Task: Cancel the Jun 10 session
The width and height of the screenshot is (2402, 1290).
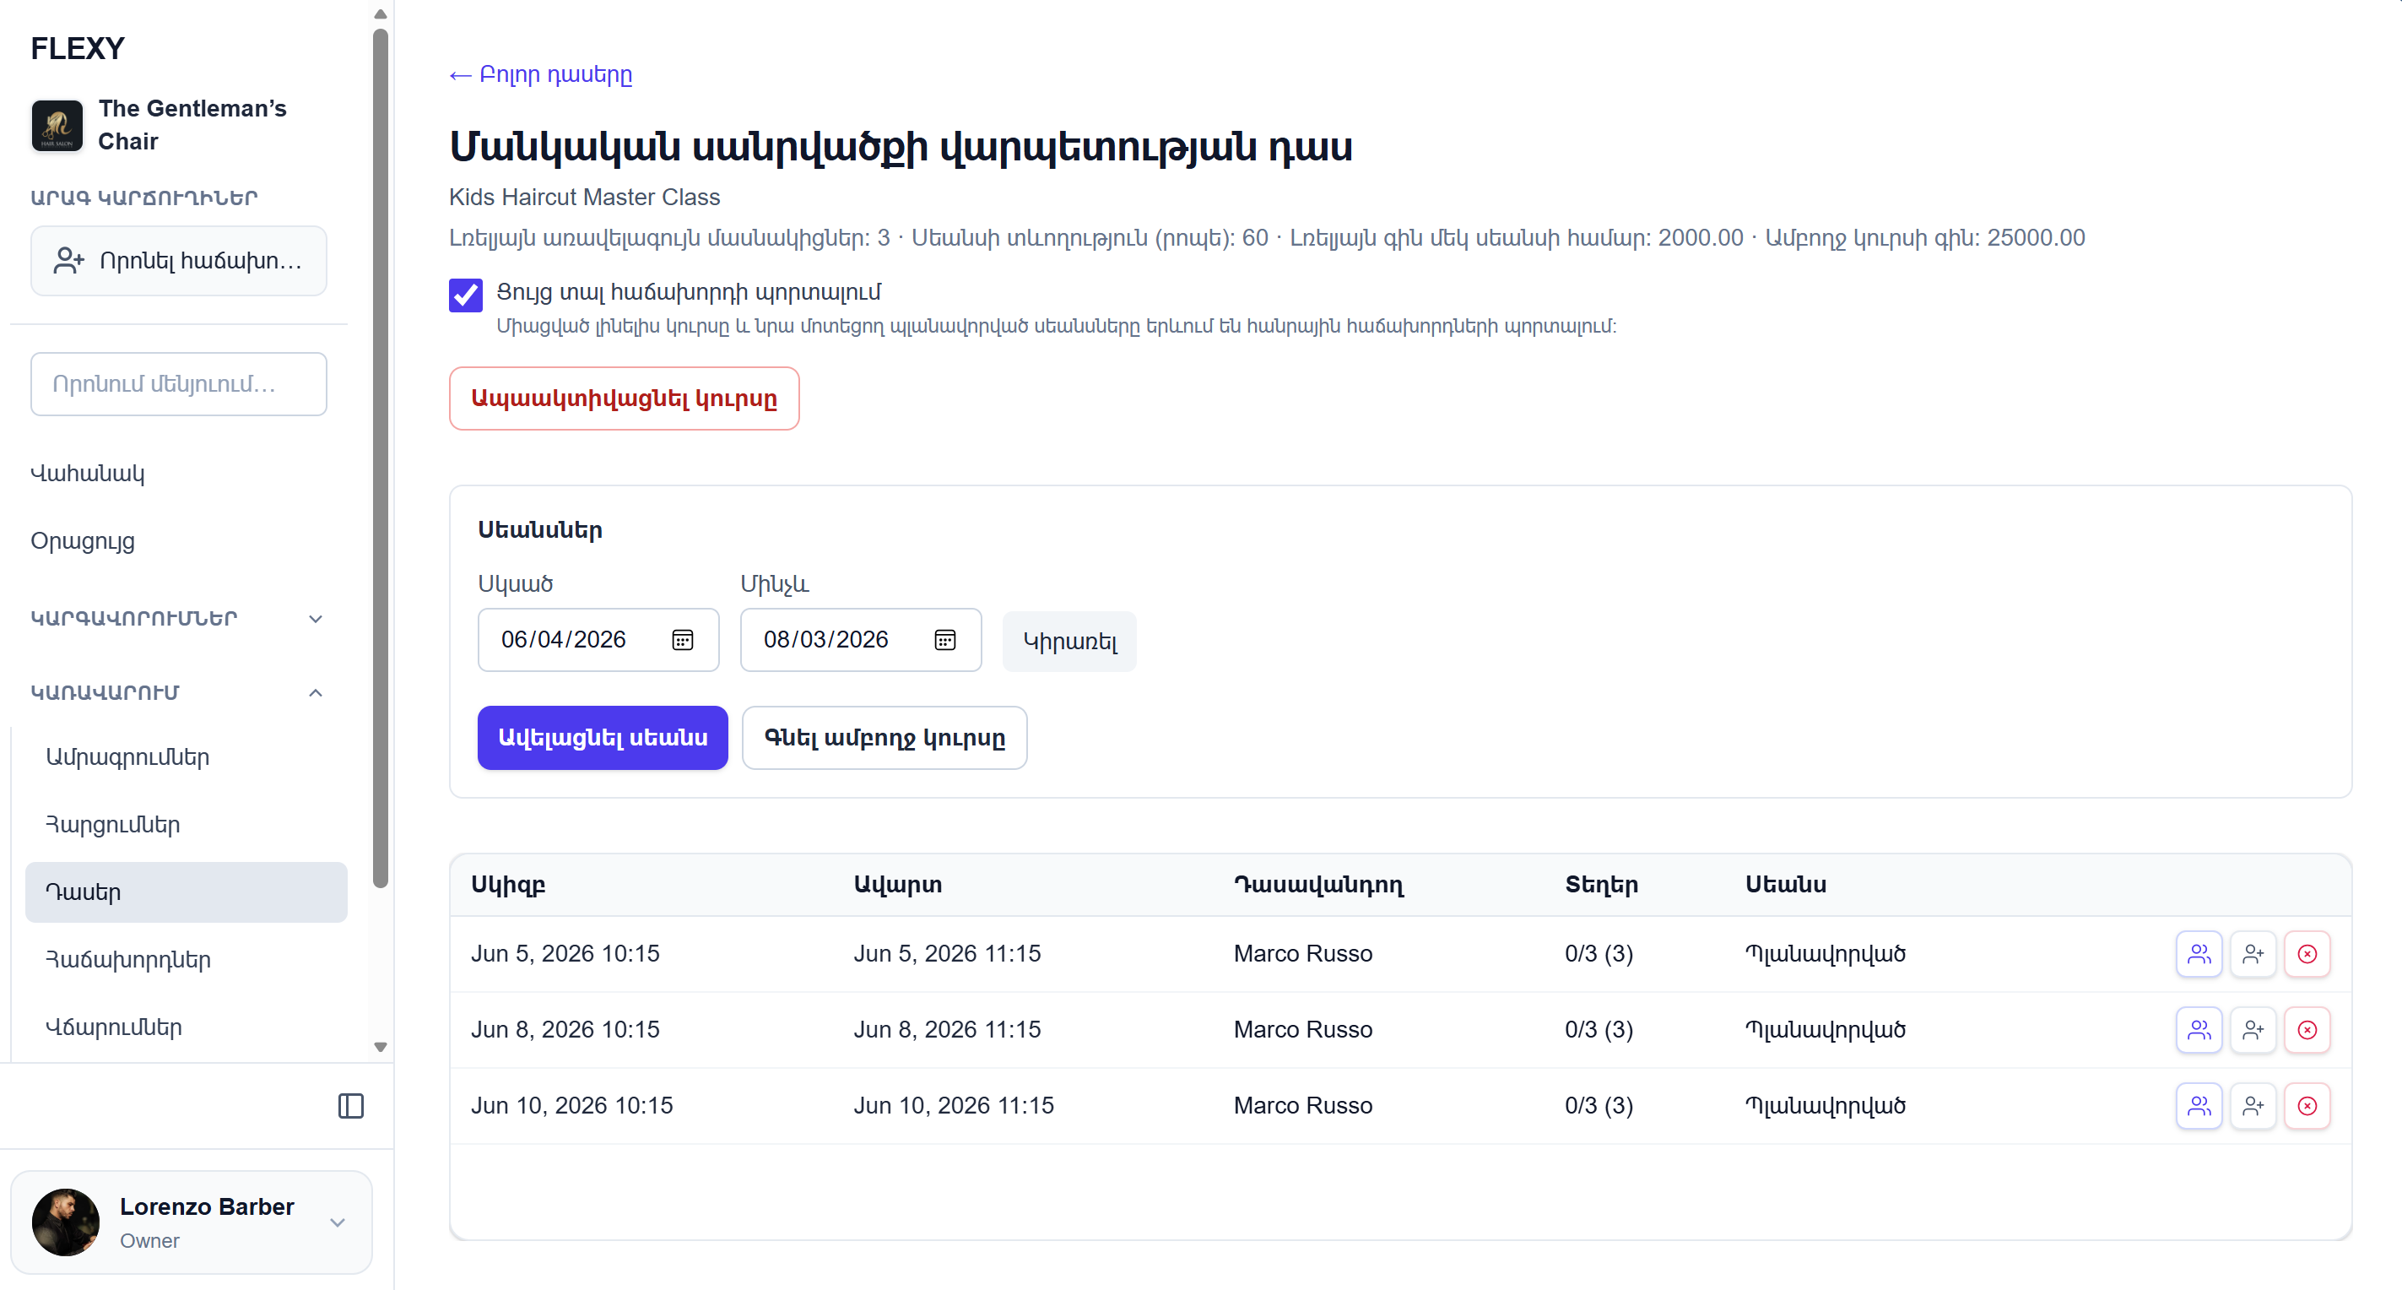Action: 2307,1105
